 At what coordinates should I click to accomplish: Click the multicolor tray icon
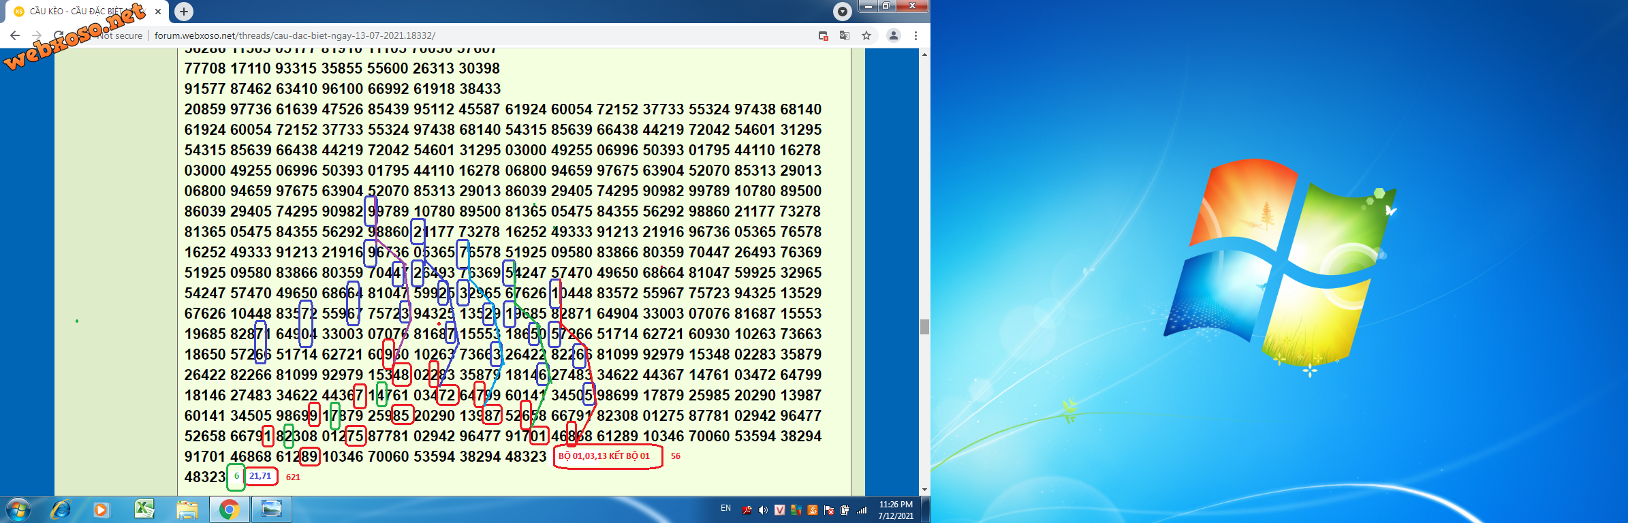point(796,510)
